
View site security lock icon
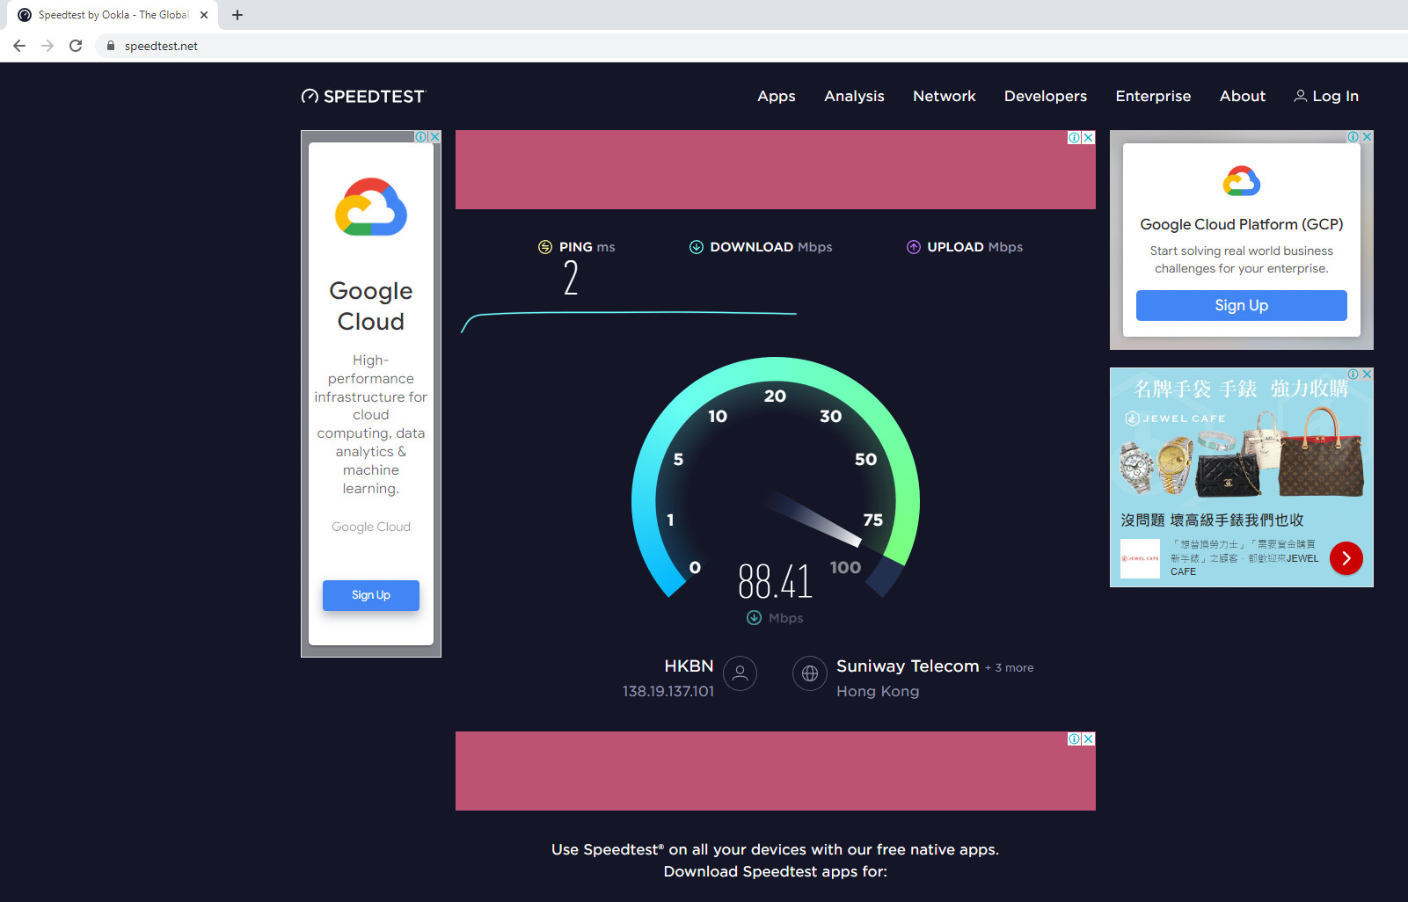coord(111,46)
